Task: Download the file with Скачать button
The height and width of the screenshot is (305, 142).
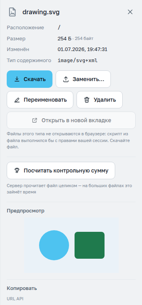Action: [x=30, y=79]
